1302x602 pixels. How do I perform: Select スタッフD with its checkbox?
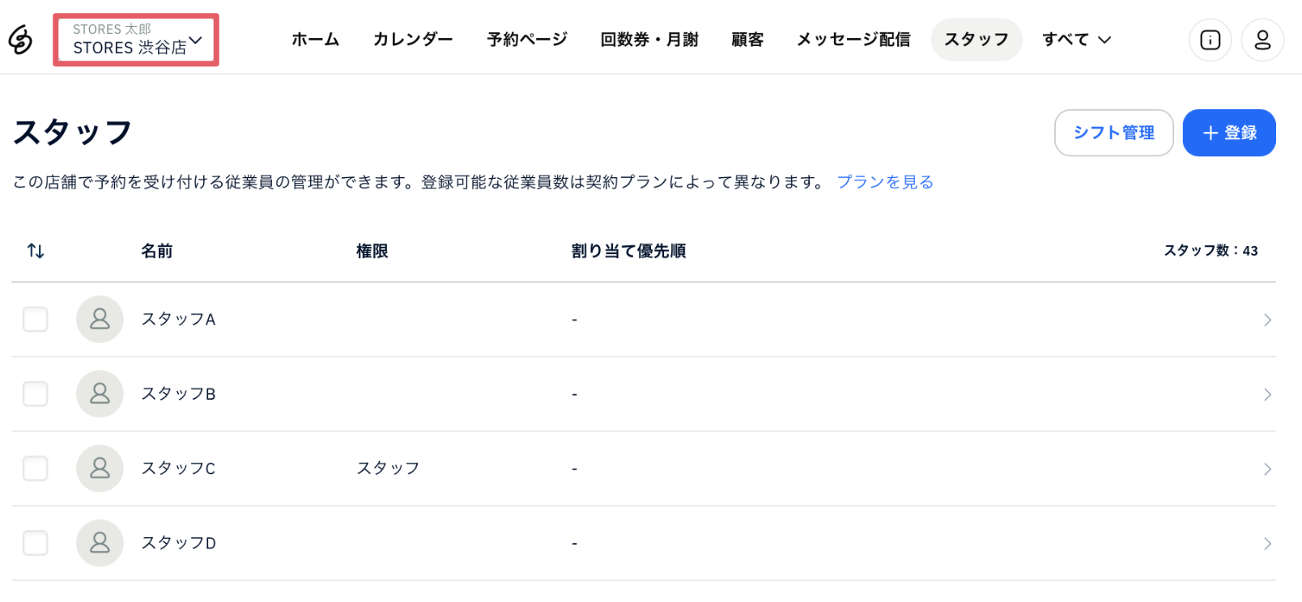coord(36,543)
